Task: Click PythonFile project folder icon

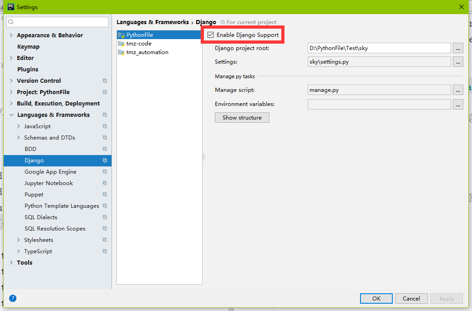Action: point(122,35)
